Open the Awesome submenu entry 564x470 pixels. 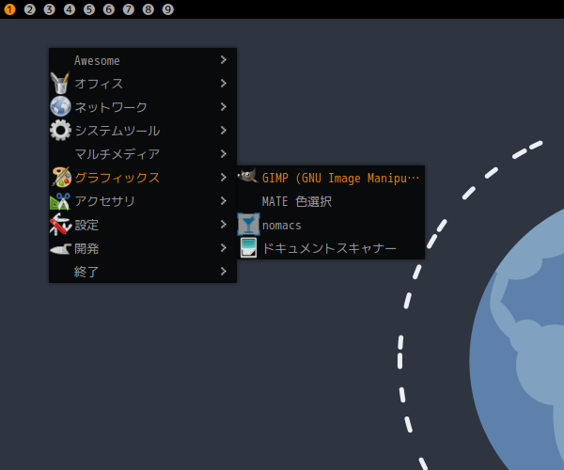143,60
